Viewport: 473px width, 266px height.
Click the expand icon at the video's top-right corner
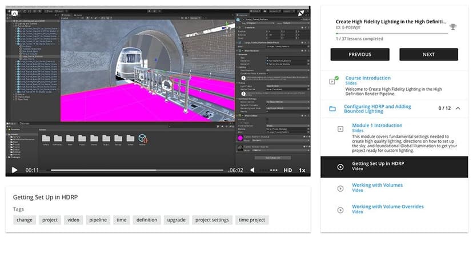301,13
